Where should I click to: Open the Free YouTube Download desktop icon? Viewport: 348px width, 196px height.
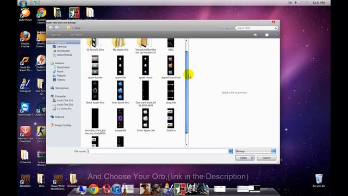point(25,134)
